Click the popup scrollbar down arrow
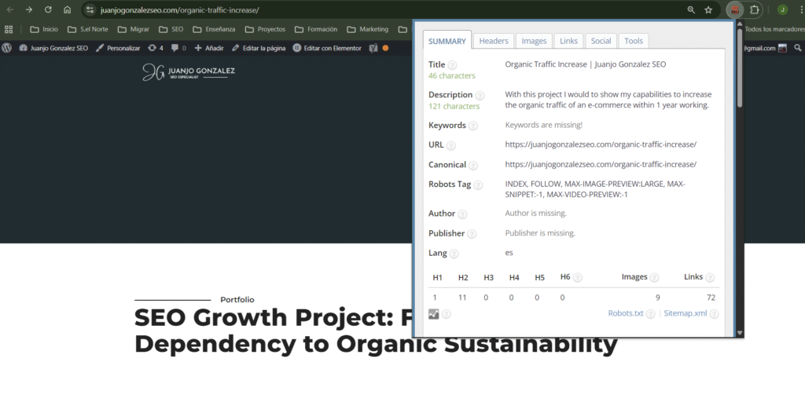 pyautogui.click(x=739, y=333)
